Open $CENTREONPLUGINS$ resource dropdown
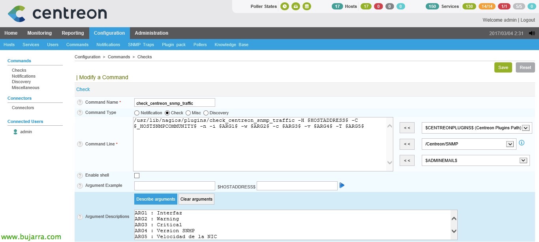Screen dimensions: 539x242 pyautogui.click(x=477, y=128)
